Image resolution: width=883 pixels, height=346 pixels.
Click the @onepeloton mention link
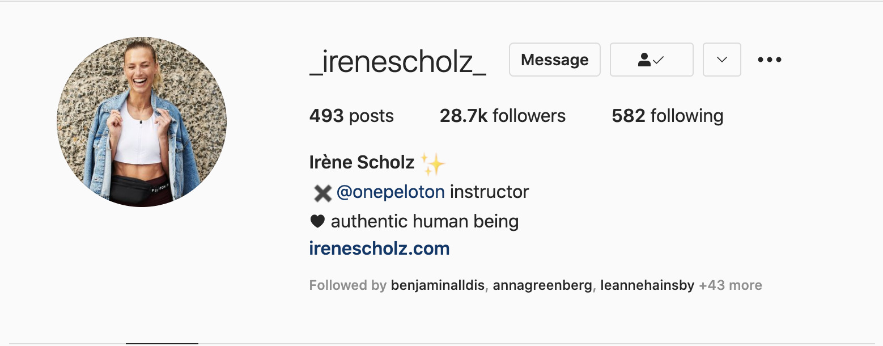point(390,192)
